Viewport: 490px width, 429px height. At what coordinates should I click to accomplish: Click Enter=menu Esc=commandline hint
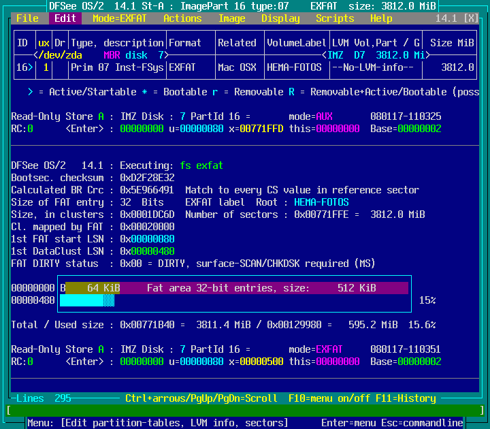pos(392,423)
